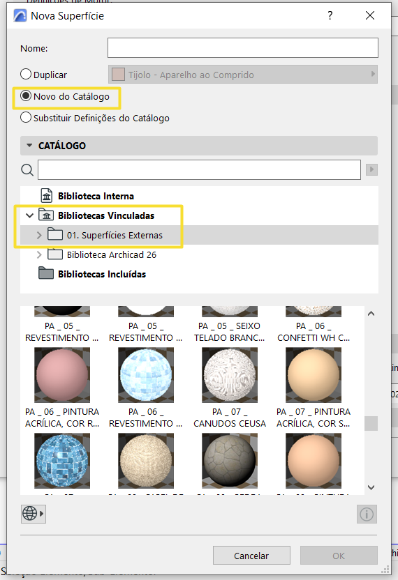Click the help question mark icon
Image resolution: width=398 pixels, height=580 pixels.
point(330,15)
